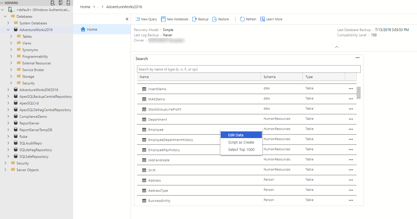Choose Select Top 1000 from context menu
Screen dimensions: 417x219
click(241, 150)
